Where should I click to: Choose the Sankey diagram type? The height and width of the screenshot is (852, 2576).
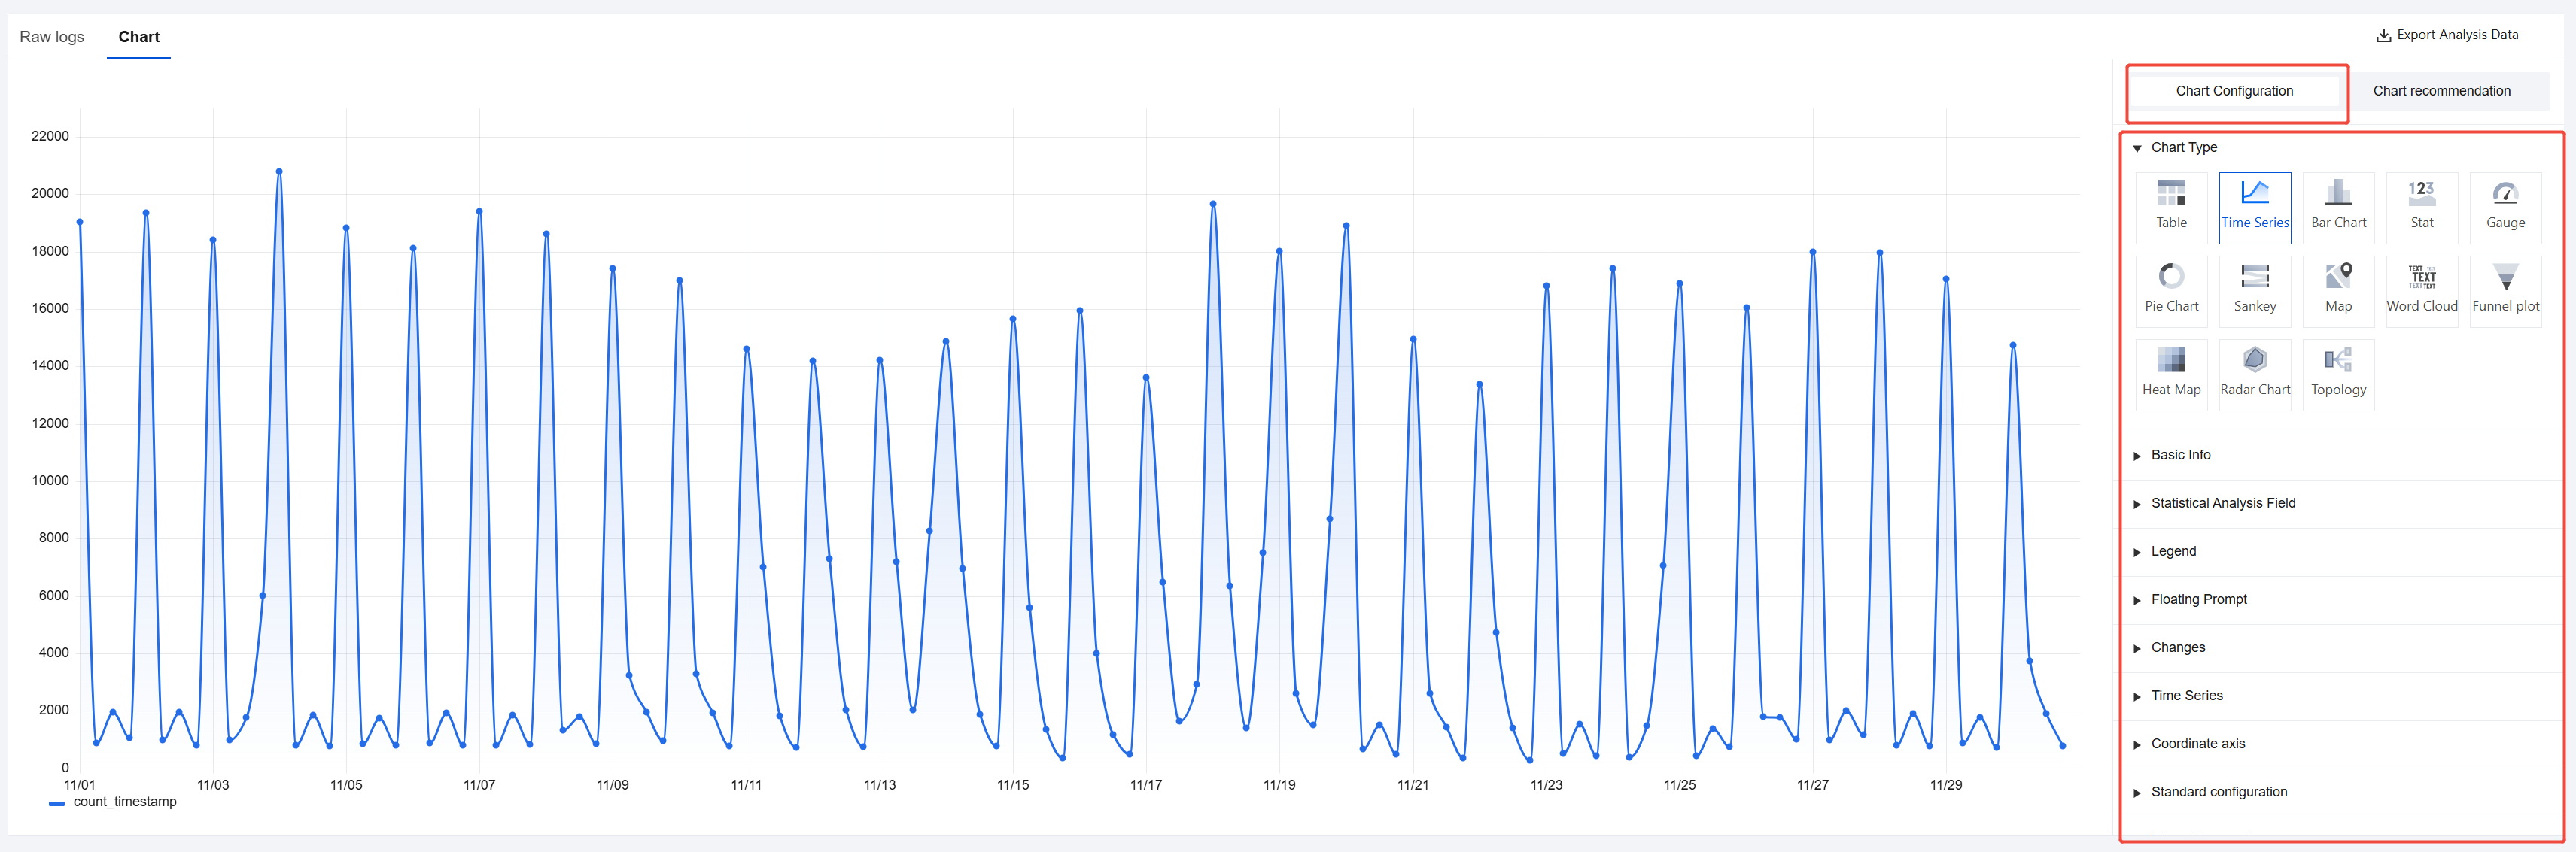click(x=2254, y=290)
